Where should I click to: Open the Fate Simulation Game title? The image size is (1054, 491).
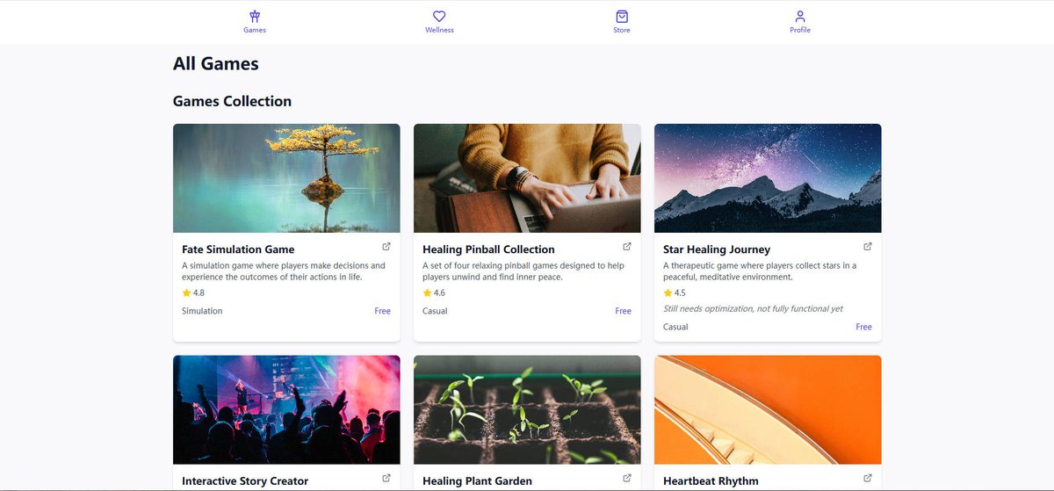[x=238, y=249]
